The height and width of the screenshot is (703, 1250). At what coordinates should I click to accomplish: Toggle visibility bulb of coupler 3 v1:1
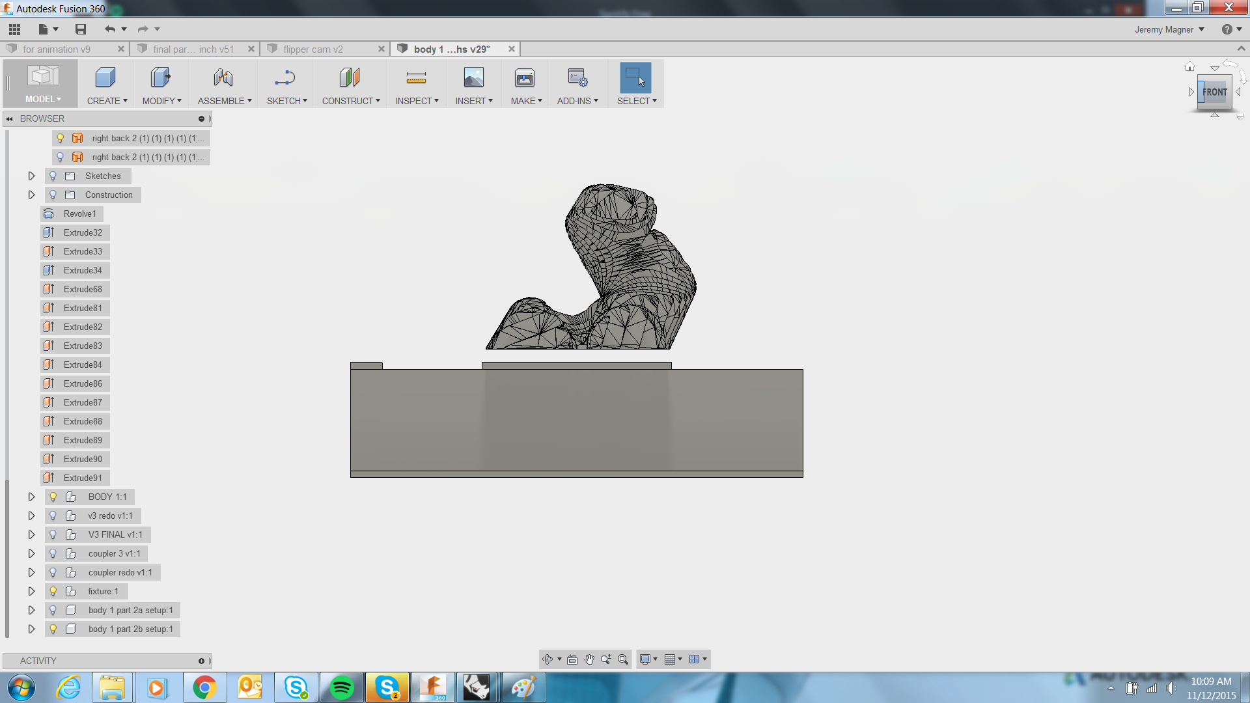(x=53, y=553)
